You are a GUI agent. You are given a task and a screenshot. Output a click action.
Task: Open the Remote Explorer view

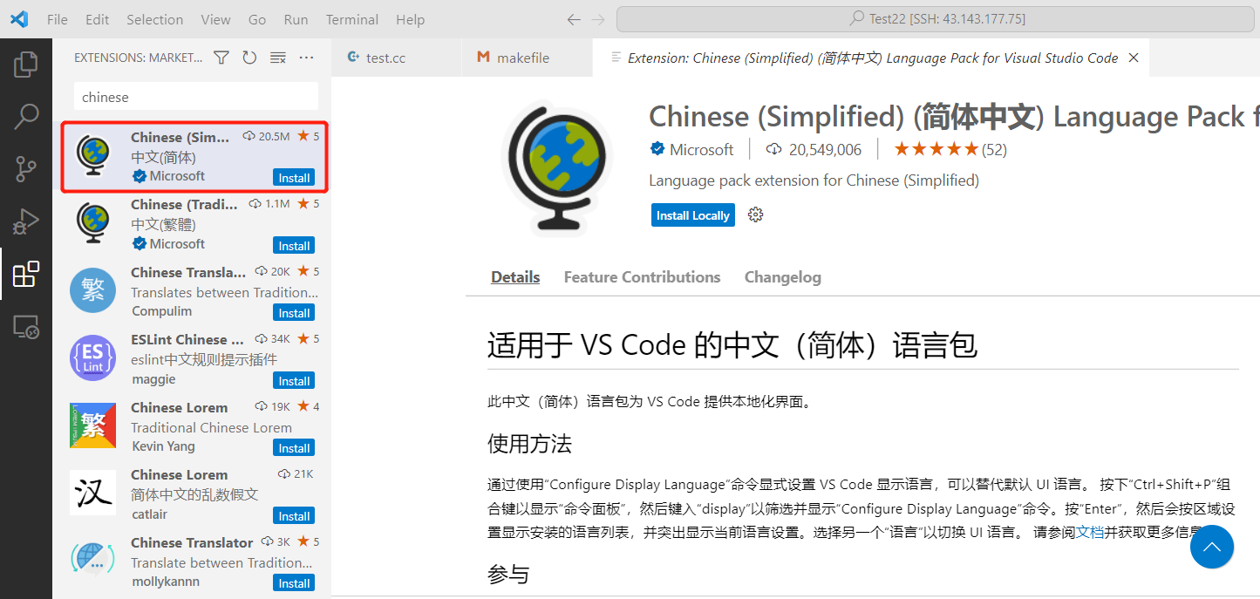pyautogui.click(x=26, y=326)
